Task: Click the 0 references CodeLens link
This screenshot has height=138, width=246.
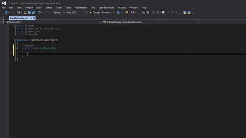Action: 28,46
